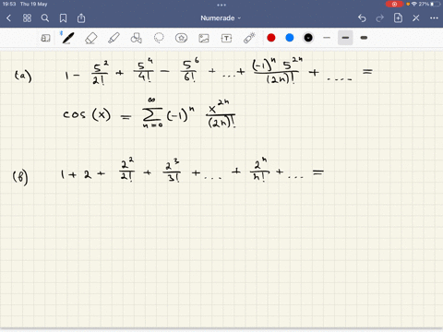Open the search magnifier

click(x=45, y=18)
